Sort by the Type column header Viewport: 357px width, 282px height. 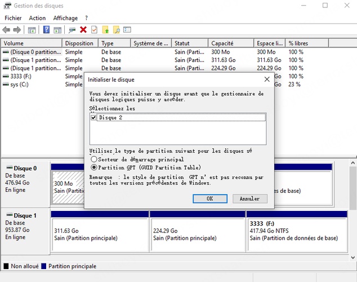(x=114, y=43)
